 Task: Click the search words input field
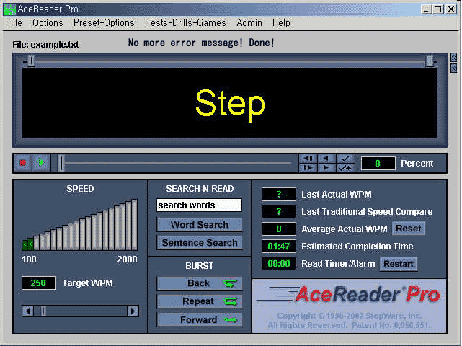coord(199,205)
